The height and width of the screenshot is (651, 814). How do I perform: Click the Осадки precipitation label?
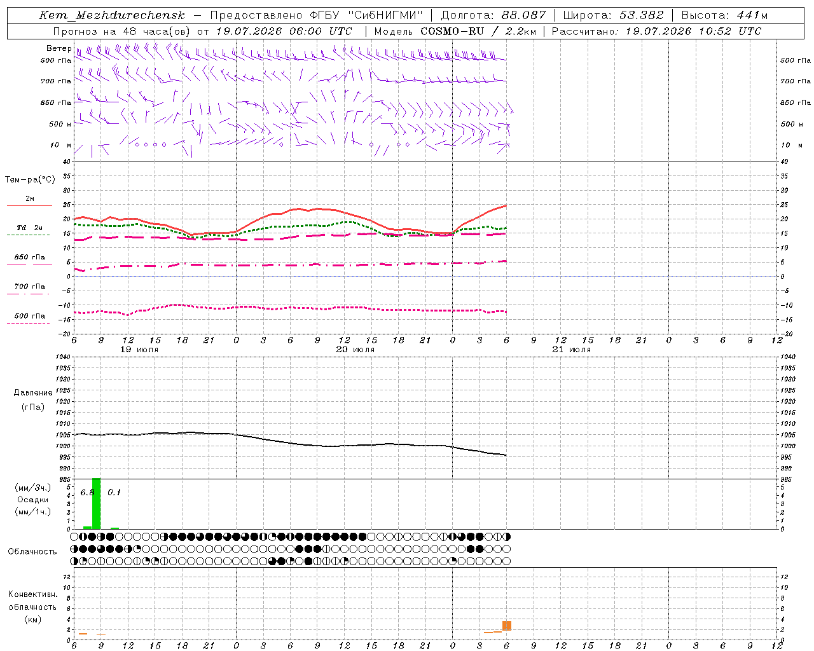tap(33, 500)
